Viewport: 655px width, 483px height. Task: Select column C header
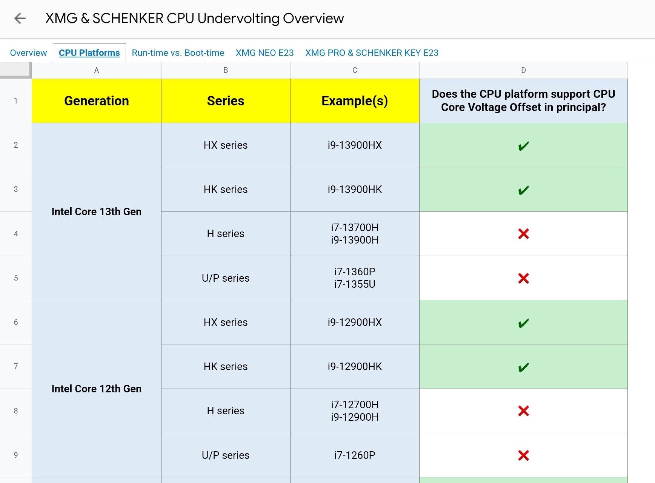[355, 70]
